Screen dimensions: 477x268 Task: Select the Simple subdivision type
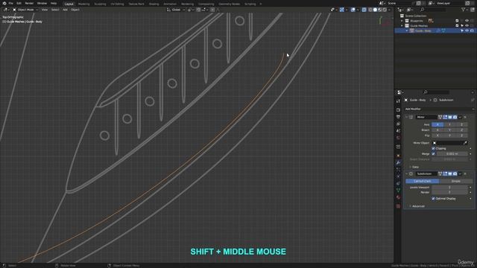tap(455, 181)
